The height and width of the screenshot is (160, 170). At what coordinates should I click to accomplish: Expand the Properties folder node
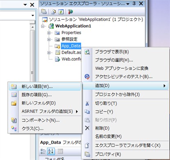(49, 33)
